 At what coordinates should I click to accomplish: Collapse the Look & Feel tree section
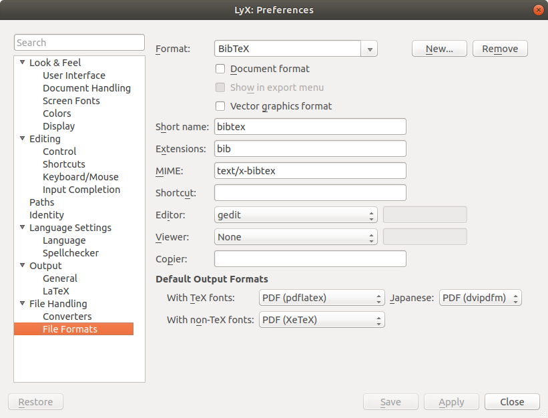coord(22,63)
